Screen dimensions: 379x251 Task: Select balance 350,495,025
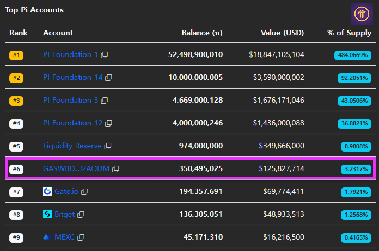[201, 168]
